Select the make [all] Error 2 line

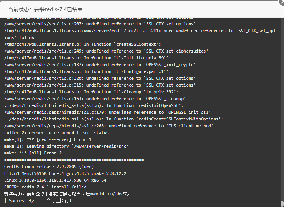[33, 153]
